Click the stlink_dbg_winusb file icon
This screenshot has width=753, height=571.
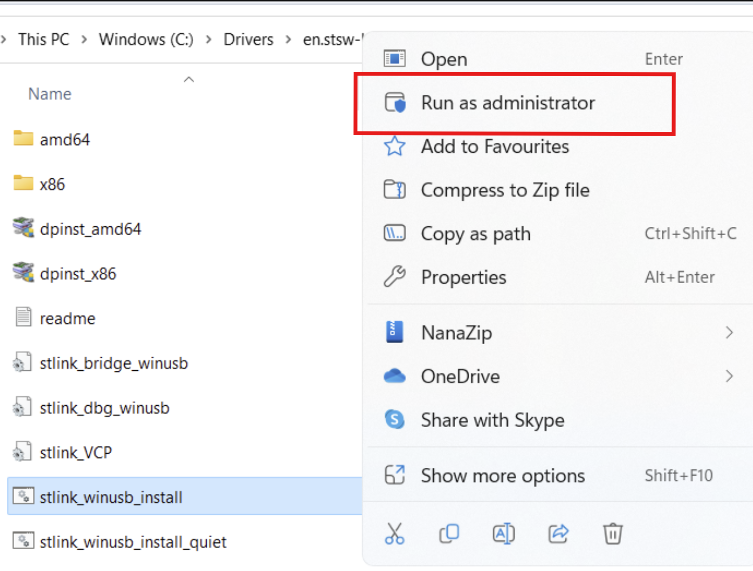(x=22, y=407)
